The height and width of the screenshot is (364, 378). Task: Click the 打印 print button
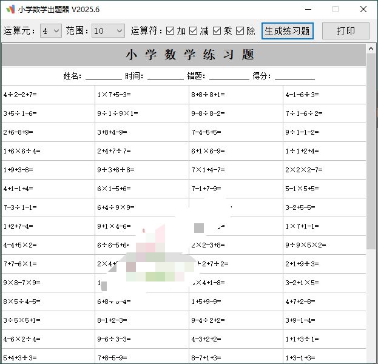[346, 31]
